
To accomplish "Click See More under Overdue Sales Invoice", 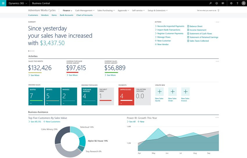I will point(110,75).
